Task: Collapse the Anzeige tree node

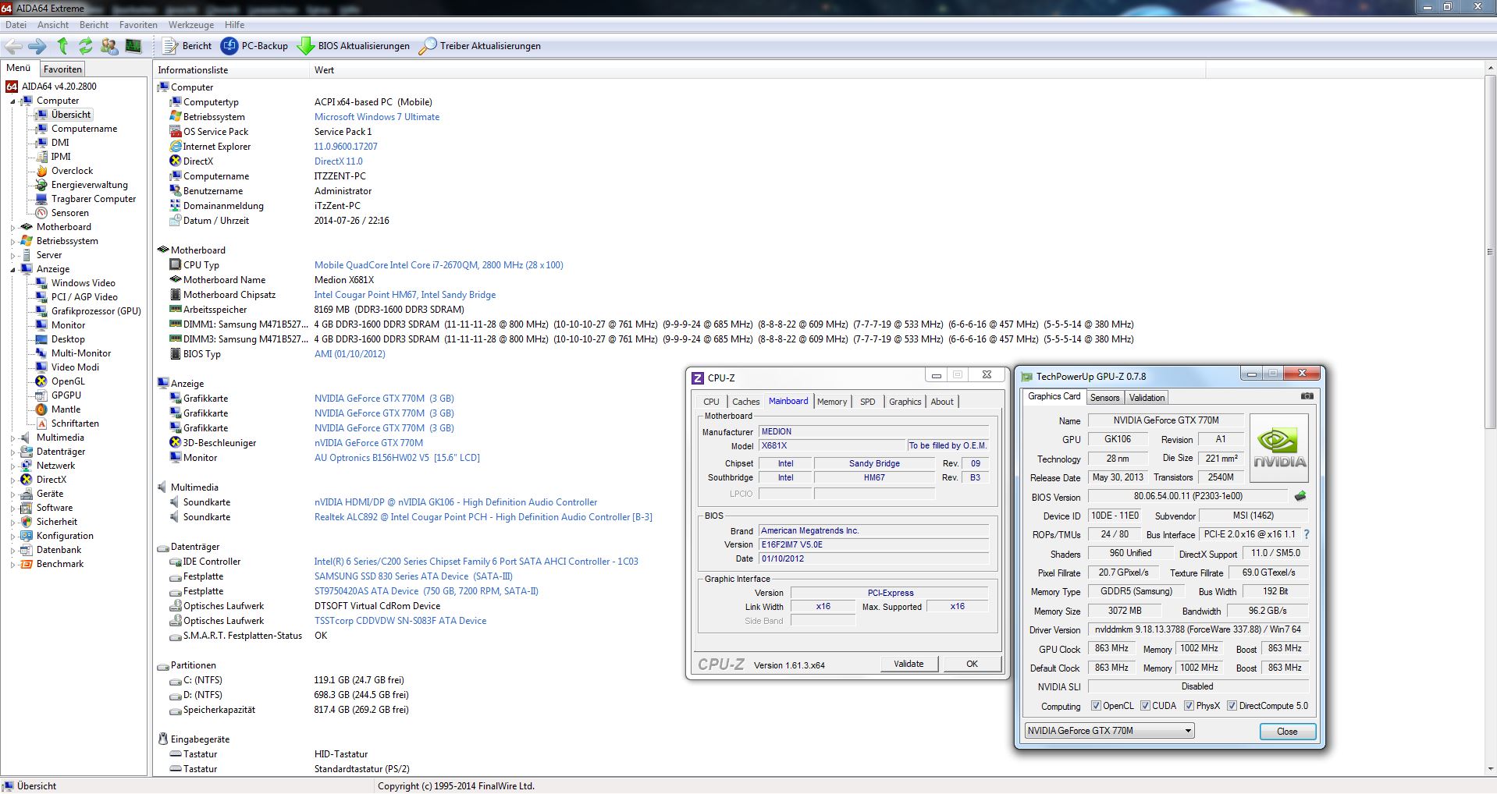Action: point(13,270)
